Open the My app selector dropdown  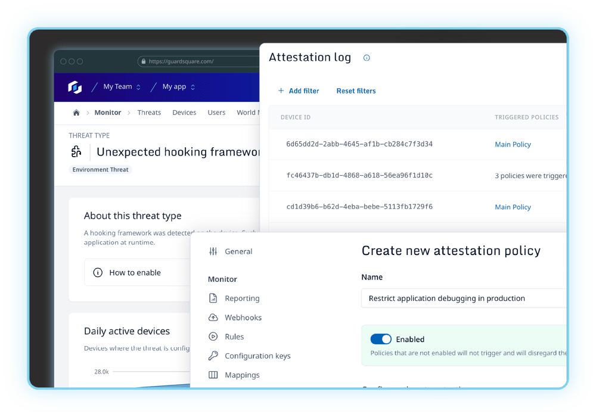click(179, 86)
